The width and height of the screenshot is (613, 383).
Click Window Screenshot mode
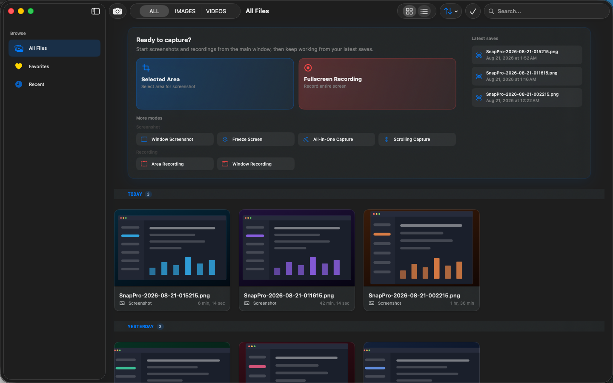click(175, 139)
